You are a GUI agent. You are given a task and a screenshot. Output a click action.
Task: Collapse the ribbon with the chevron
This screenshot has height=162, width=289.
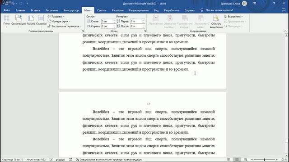click(x=285, y=31)
